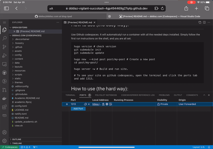Click the Add Port button

78,109
